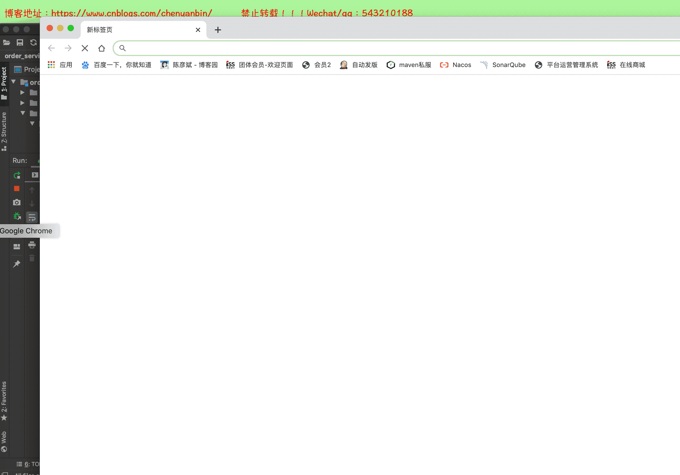Click the down arrow in Run console
The height and width of the screenshot is (475, 680).
click(32, 204)
